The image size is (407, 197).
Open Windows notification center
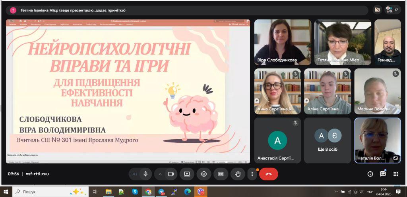tap(398, 191)
